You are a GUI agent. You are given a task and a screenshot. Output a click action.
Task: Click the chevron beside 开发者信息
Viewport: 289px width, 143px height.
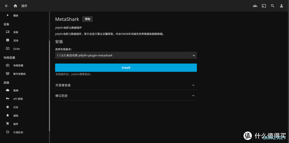[x=193, y=85]
